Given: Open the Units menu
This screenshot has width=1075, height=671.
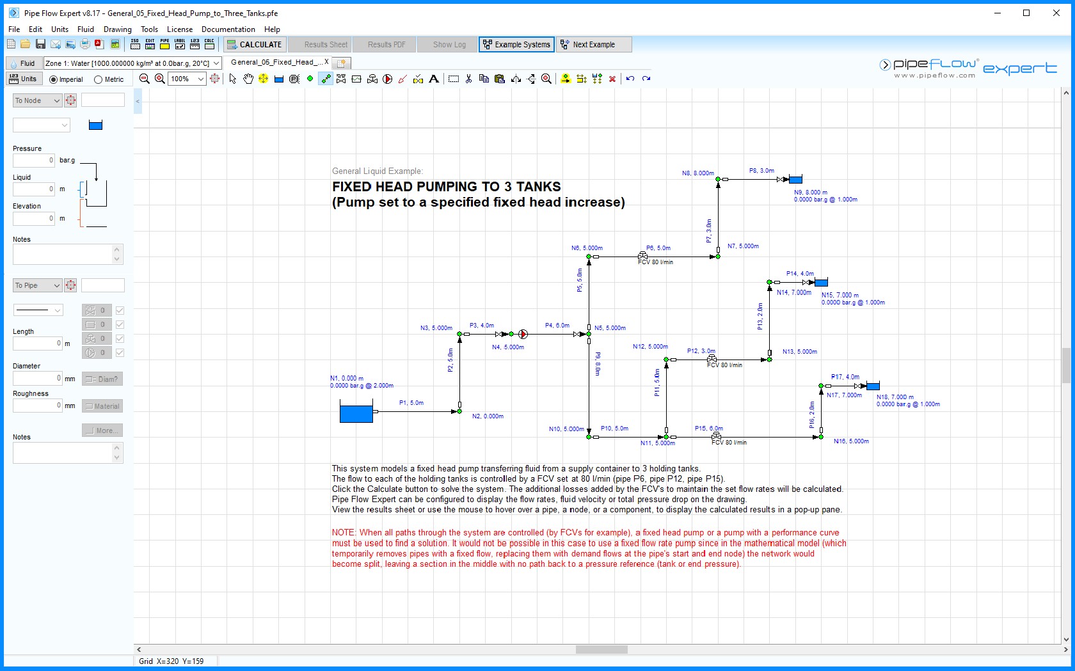Looking at the screenshot, I should click(x=60, y=29).
